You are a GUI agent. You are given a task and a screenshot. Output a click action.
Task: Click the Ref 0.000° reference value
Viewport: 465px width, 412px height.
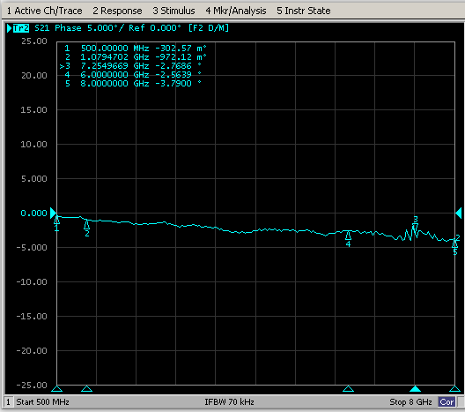click(x=155, y=28)
